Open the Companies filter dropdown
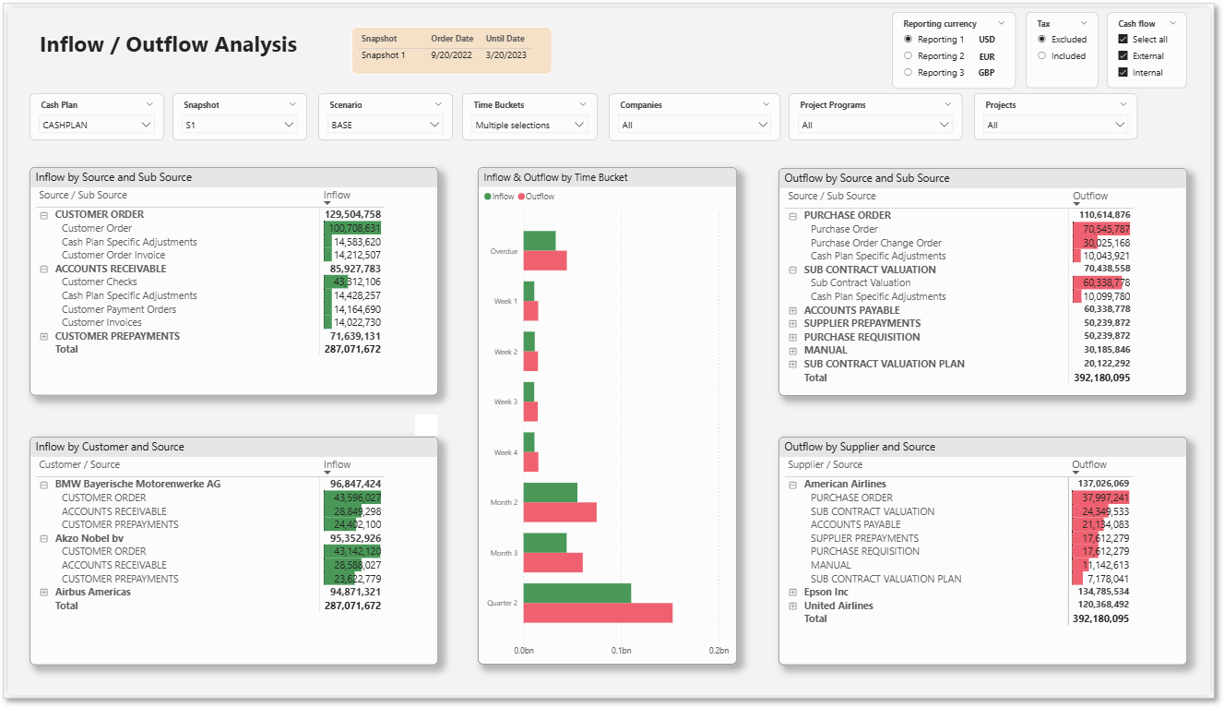This screenshot has width=1224, height=708. pyautogui.click(x=695, y=125)
